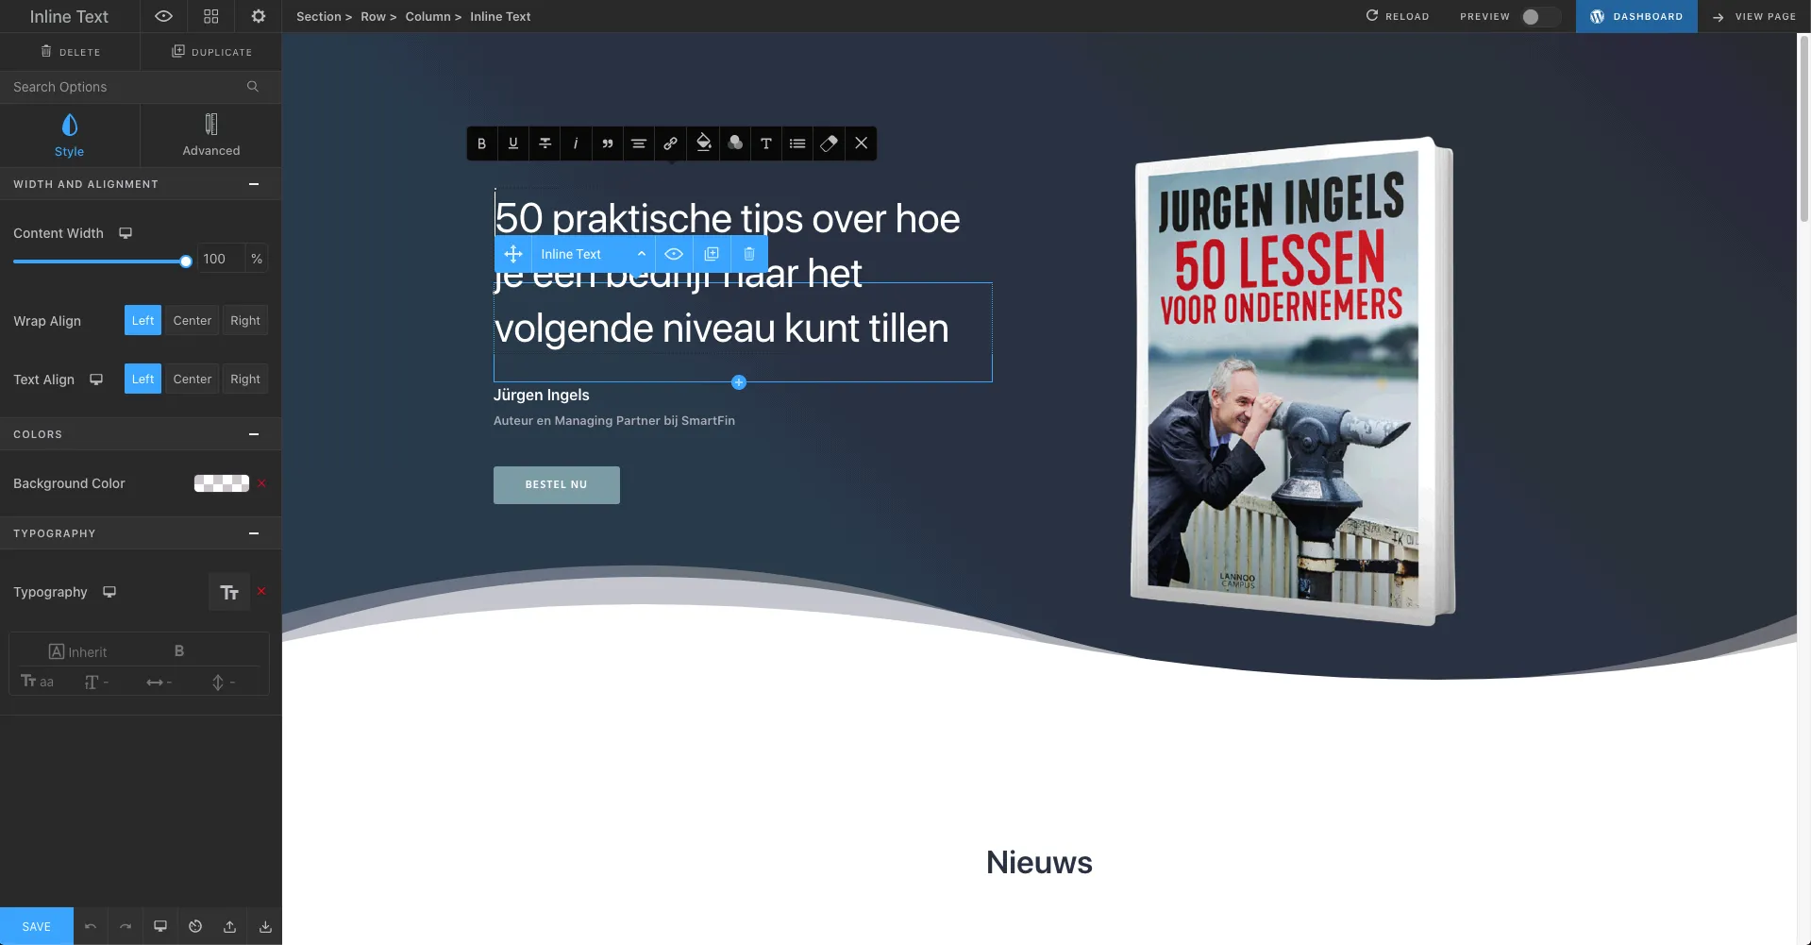Screen dimensions: 1811x945
Task: Click the Save button
Action: pyautogui.click(x=37, y=926)
